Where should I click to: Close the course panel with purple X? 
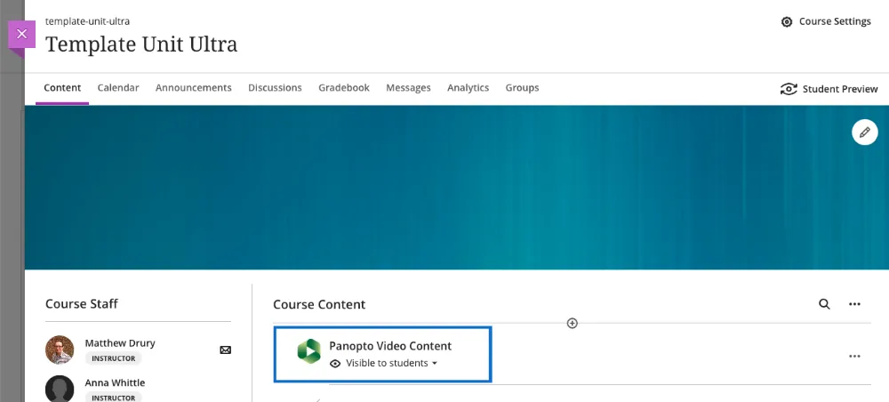[21, 34]
